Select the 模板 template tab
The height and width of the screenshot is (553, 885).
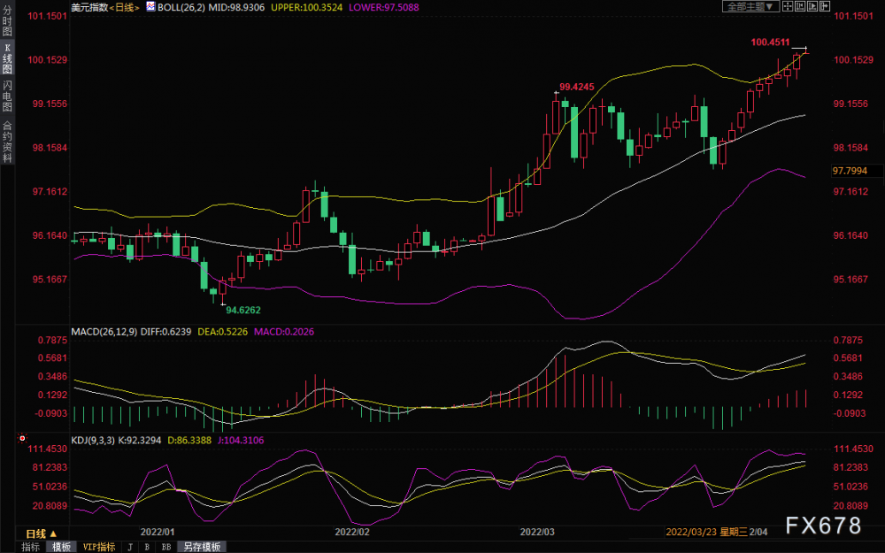tap(62, 547)
